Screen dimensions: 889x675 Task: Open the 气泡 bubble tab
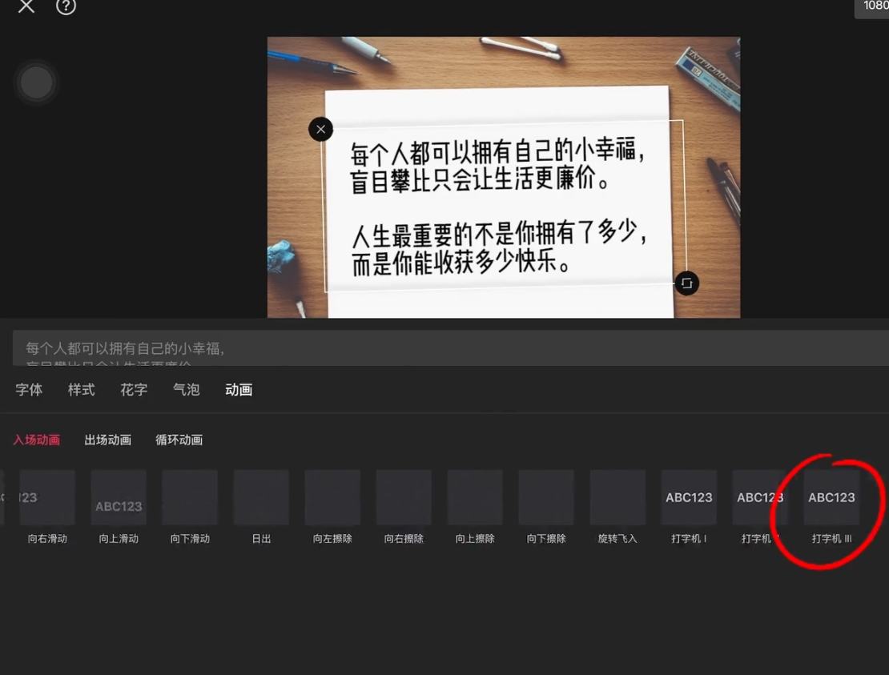[186, 390]
